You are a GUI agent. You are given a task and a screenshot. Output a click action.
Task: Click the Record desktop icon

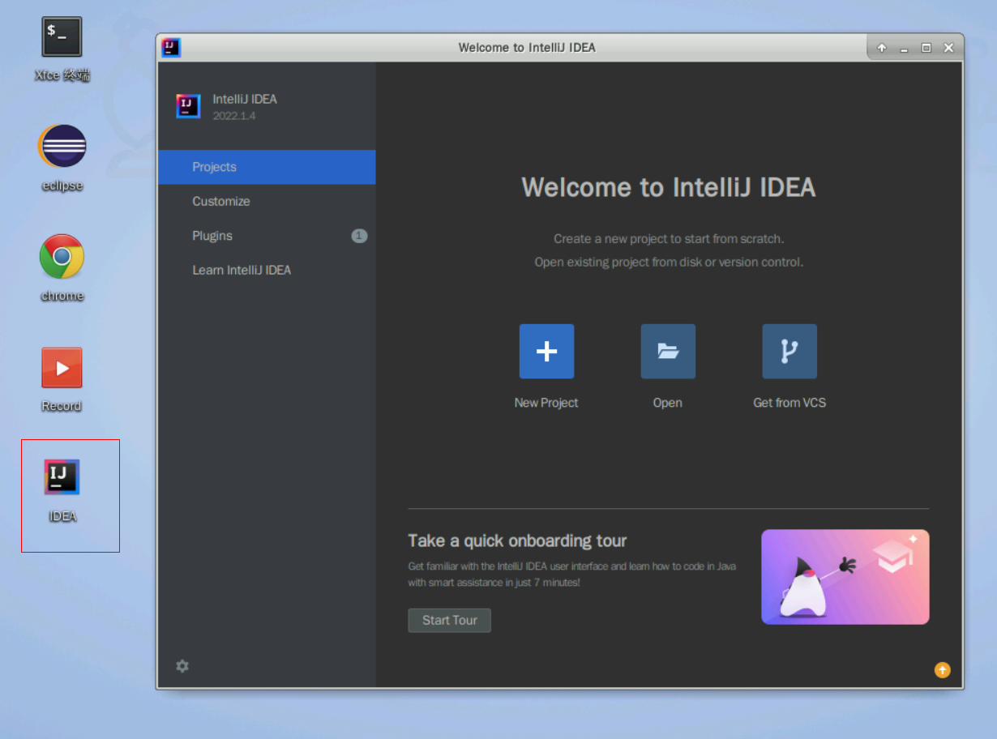tap(62, 368)
